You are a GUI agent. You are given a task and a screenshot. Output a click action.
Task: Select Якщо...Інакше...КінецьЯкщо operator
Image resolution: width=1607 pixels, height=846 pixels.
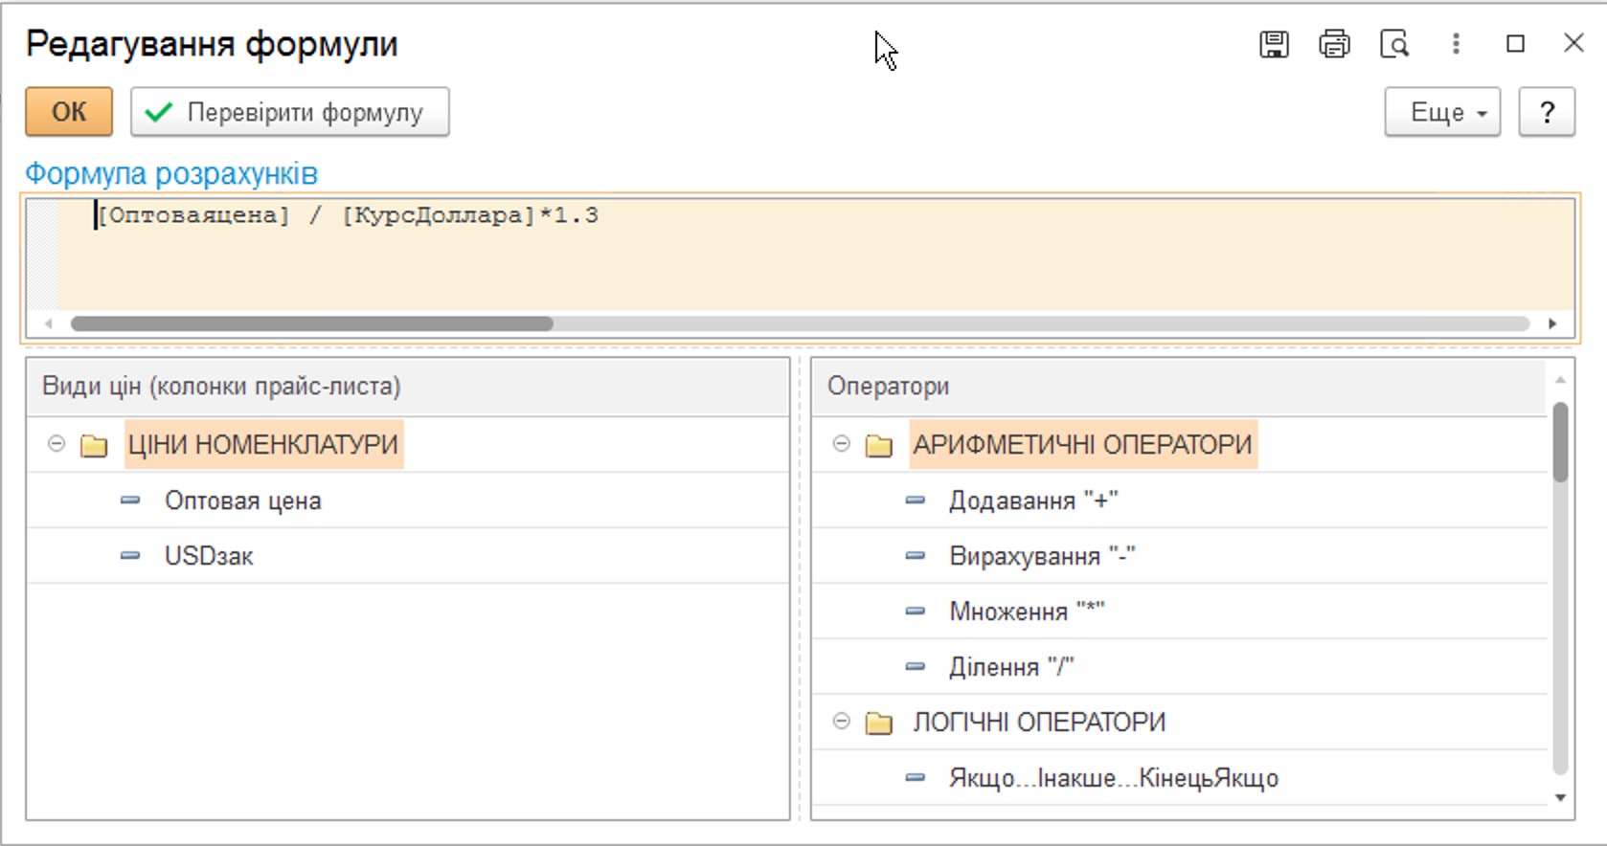[x=1113, y=778]
